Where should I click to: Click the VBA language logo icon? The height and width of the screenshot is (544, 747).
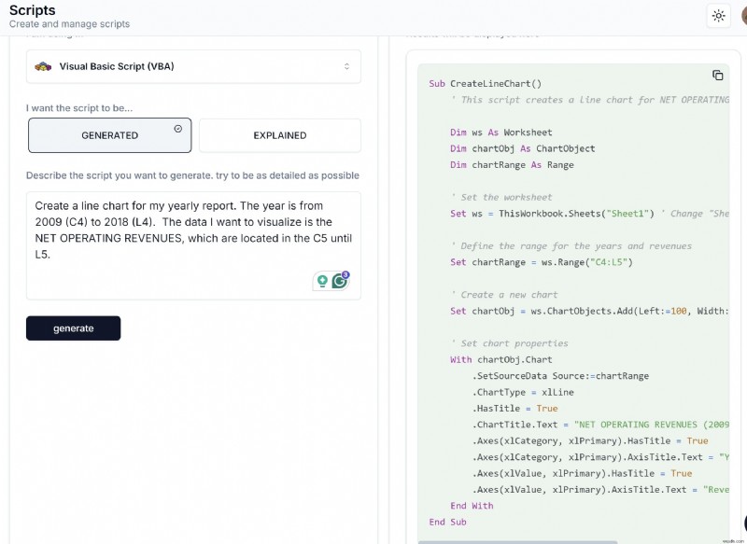(x=43, y=66)
